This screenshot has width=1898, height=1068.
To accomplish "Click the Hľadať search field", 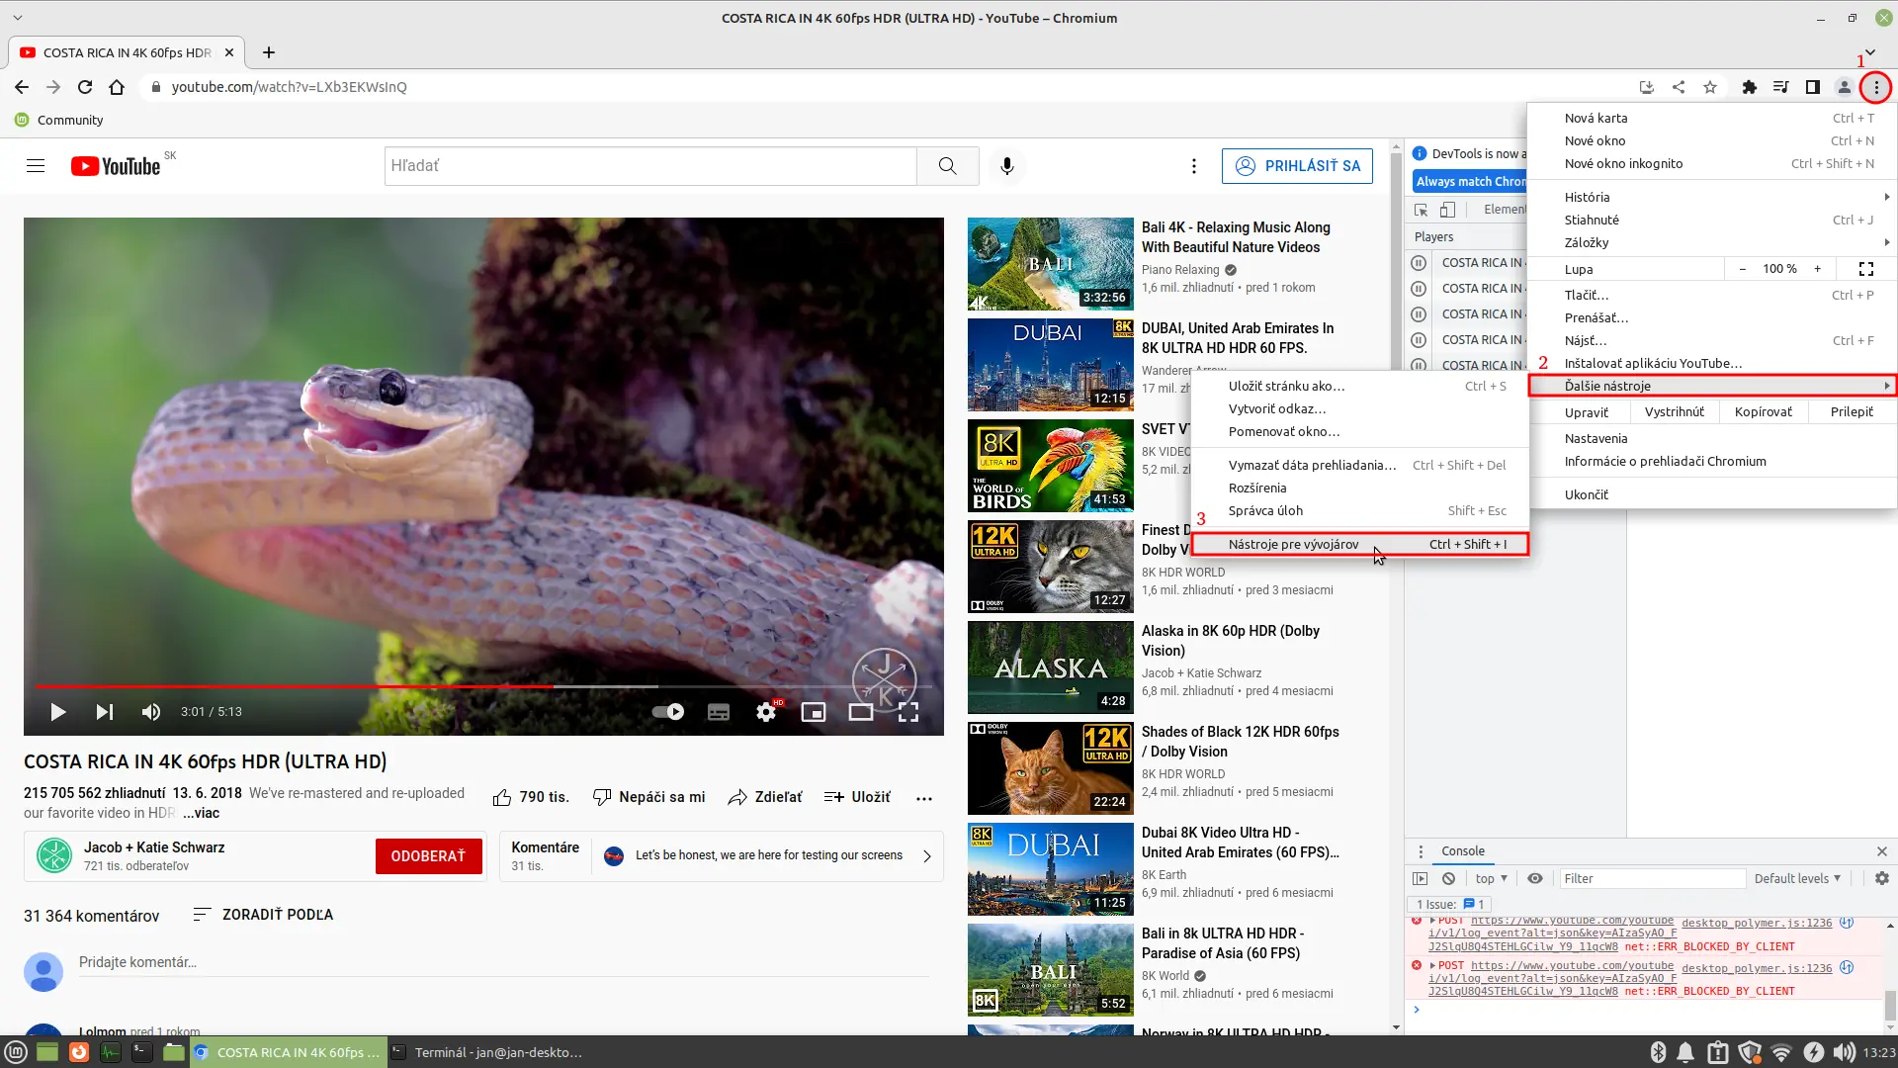I will (x=650, y=165).
